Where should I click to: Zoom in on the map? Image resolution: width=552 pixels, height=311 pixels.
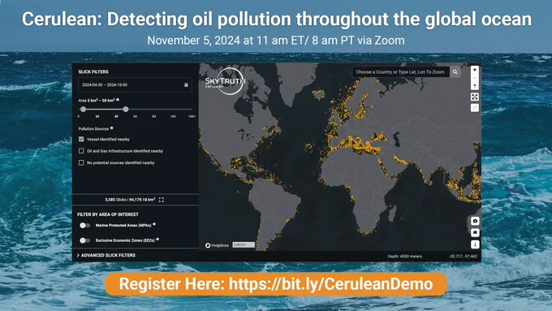point(475,70)
